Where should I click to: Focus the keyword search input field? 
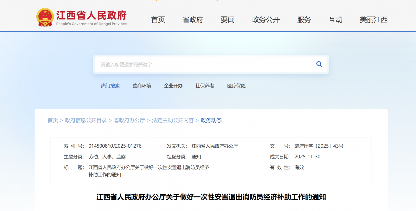pyautogui.click(x=203, y=64)
